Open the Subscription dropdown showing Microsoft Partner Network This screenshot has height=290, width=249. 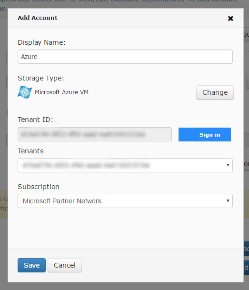(125, 201)
